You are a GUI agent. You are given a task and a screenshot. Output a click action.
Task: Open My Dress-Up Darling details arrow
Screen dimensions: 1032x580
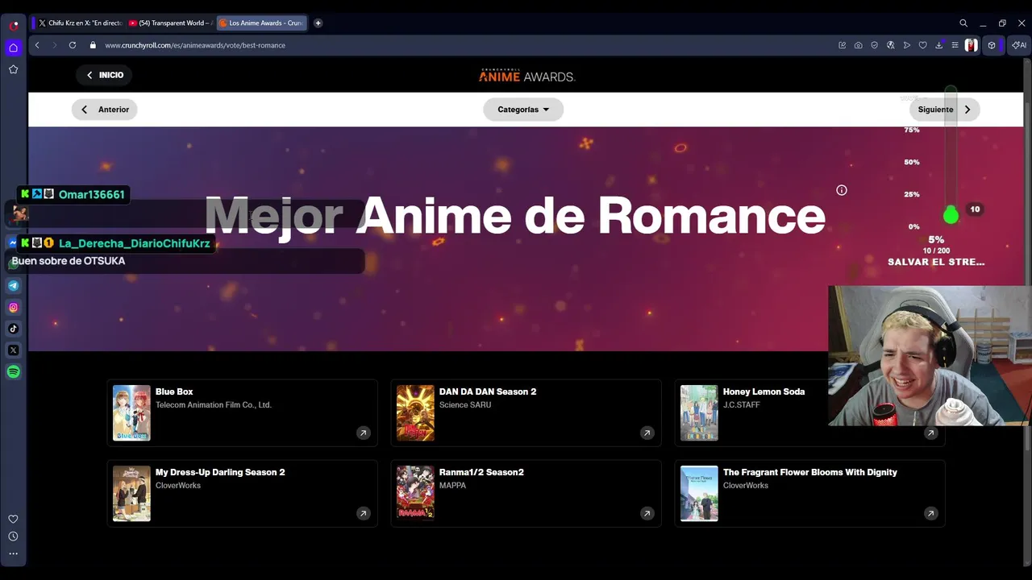pyautogui.click(x=363, y=513)
